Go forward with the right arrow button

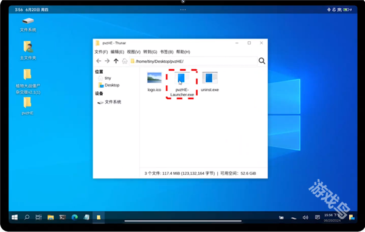coord(107,61)
